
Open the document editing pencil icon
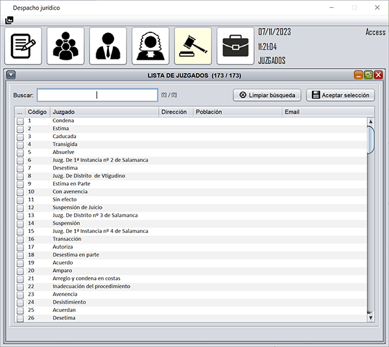tap(23, 46)
